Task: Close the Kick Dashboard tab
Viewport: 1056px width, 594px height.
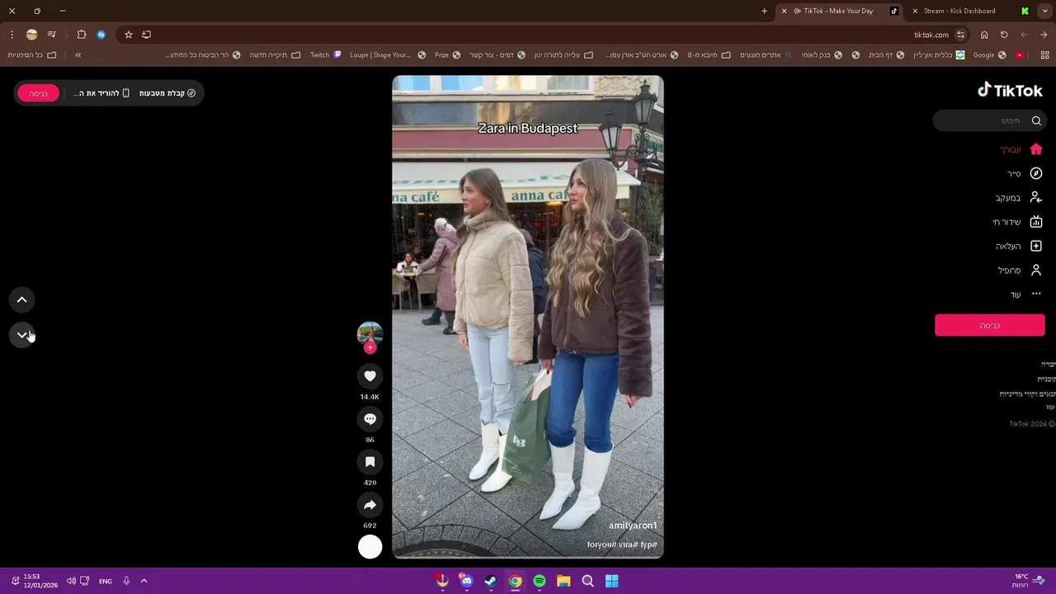Action: point(915,11)
